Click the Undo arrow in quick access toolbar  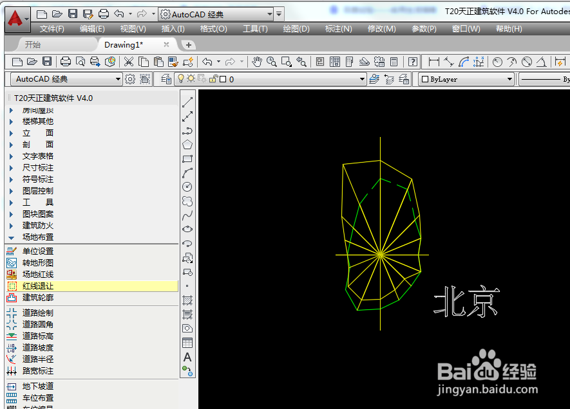click(119, 14)
